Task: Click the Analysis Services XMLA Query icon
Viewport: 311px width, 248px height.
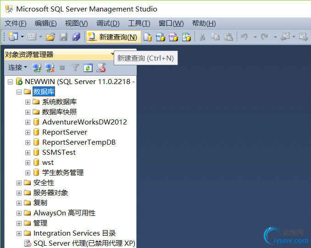Action: [186, 37]
